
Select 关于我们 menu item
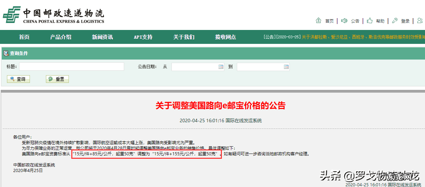pyautogui.click(x=184, y=37)
